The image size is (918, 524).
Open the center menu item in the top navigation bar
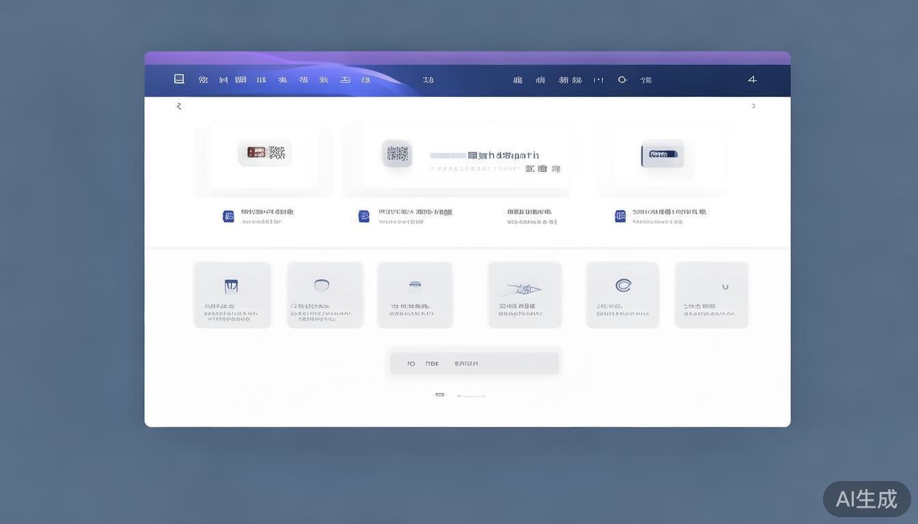coord(428,79)
